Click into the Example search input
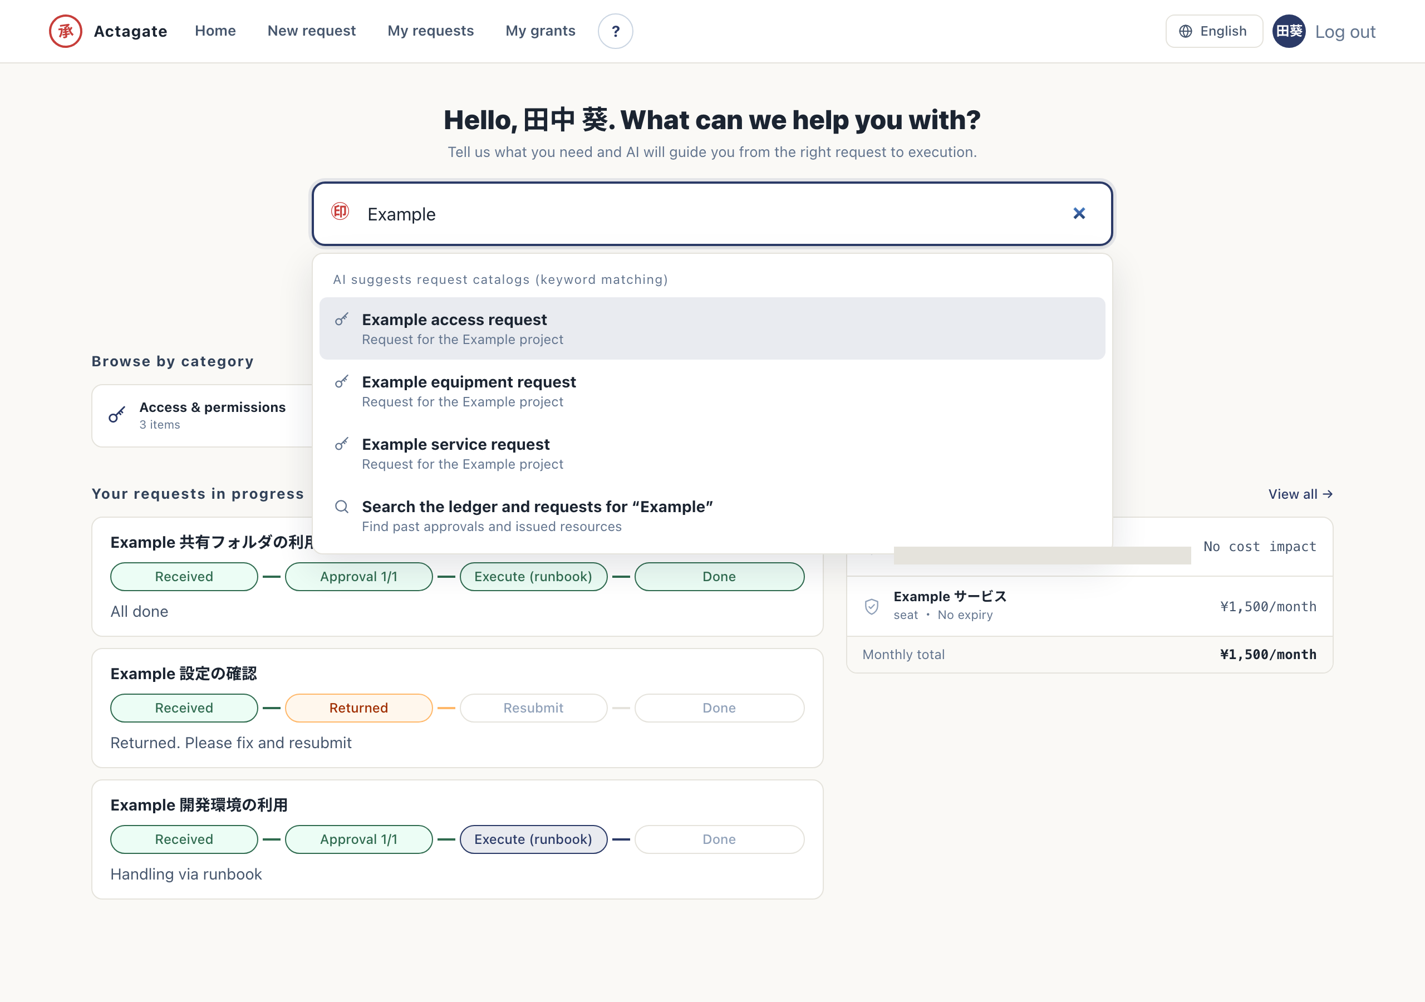Viewport: 1425px width, 1002px height. (x=712, y=214)
